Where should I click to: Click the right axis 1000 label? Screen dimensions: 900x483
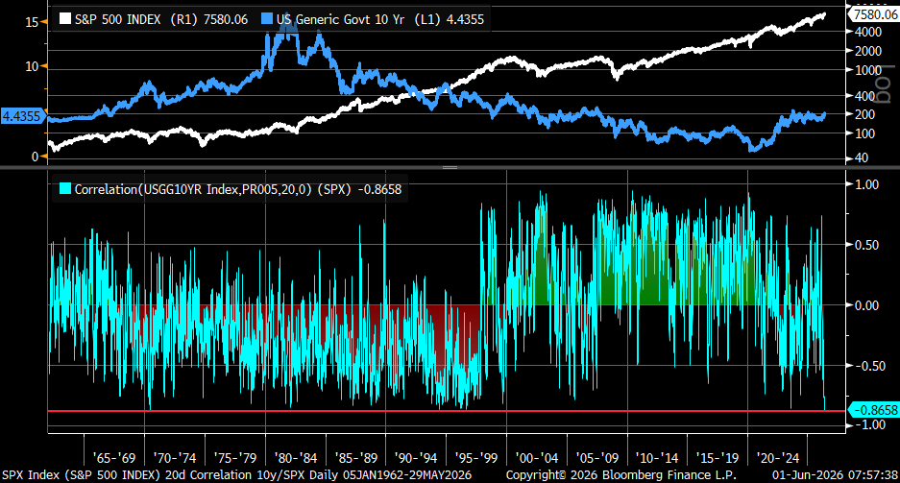[868, 70]
